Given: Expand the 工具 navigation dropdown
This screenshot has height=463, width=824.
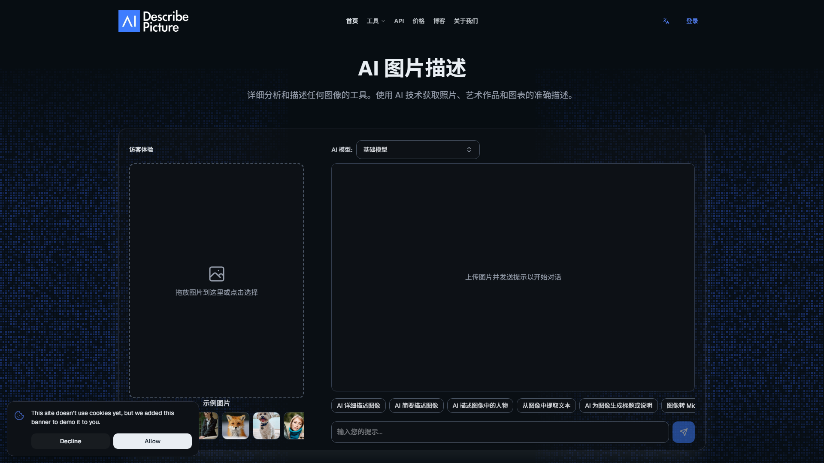Looking at the screenshot, I should (375, 21).
